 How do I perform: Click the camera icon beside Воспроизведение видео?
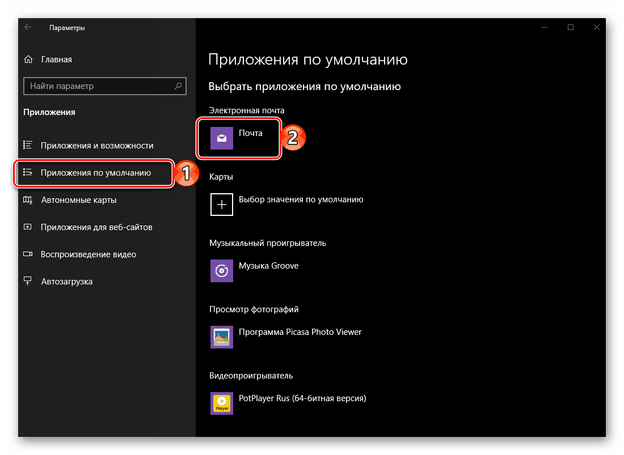tap(28, 254)
